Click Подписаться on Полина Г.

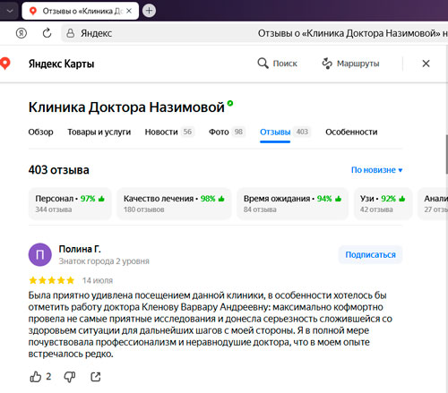pyautogui.click(x=370, y=254)
